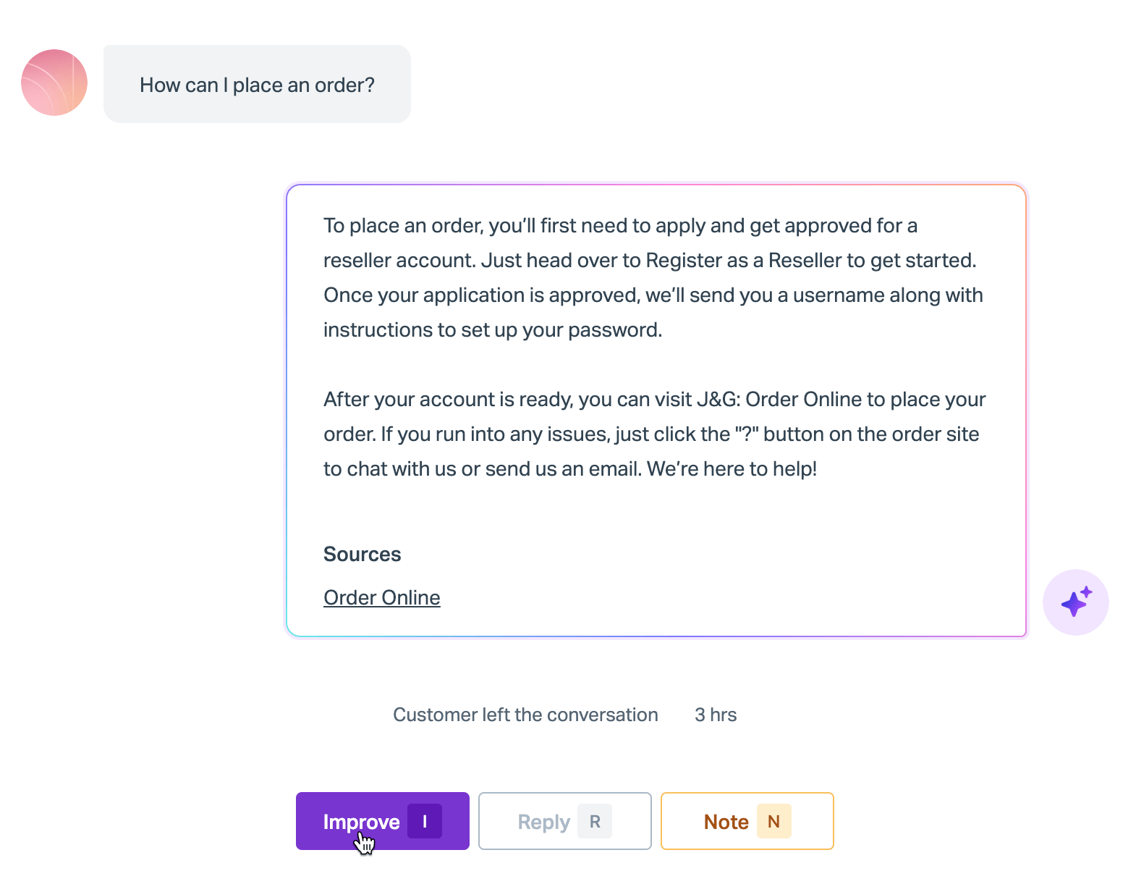
Task: Click the 'N' shortcut badge on Note
Action: click(773, 822)
